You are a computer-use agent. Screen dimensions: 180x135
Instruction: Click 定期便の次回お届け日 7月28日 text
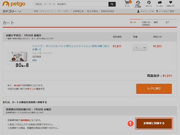coord(29,109)
